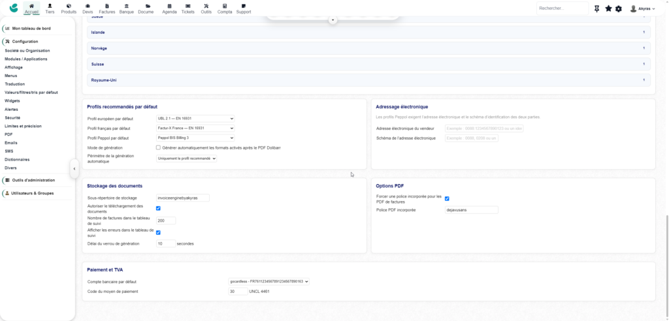This screenshot has width=669, height=321.
Task: Open the Tiers menu
Action: 50,8
